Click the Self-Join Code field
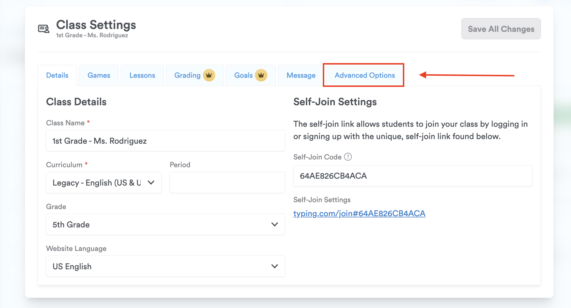 tap(413, 176)
